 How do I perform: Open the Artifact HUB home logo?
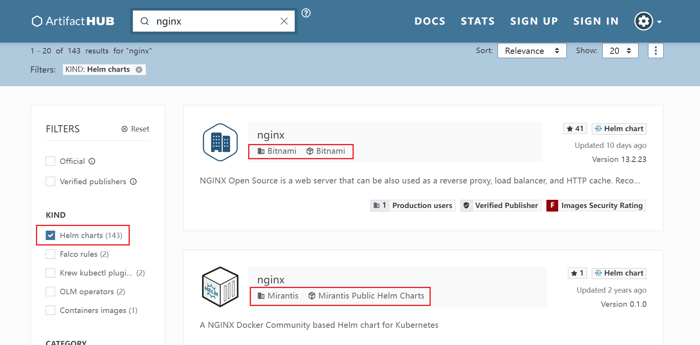73,21
